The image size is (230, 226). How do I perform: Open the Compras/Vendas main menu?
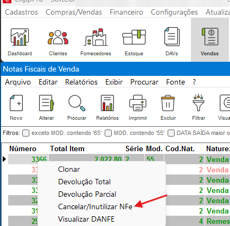(x=74, y=12)
